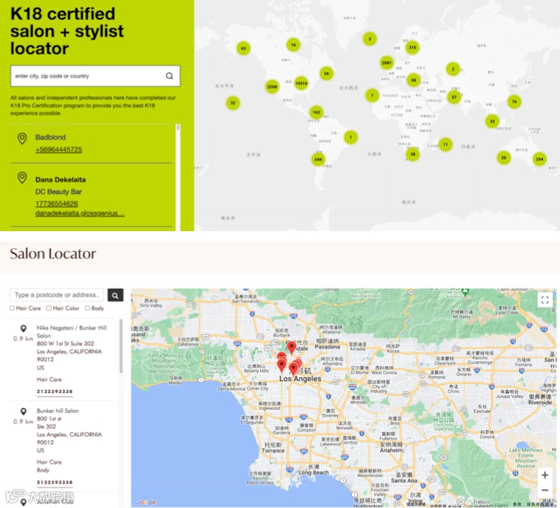Open the Google logo on the map
The image size is (560, 508).
(146, 502)
